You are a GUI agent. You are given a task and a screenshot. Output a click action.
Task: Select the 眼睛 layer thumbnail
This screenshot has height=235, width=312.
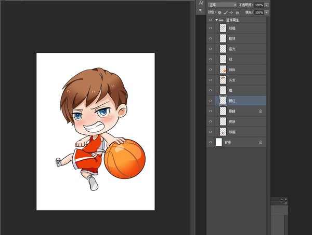click(223, 111)
